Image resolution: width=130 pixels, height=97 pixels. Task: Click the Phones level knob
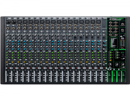tap(122, 64)
